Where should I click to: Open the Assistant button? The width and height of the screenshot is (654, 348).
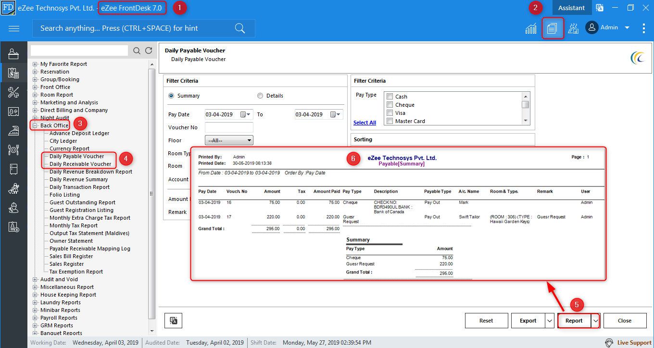coord(571,8)
